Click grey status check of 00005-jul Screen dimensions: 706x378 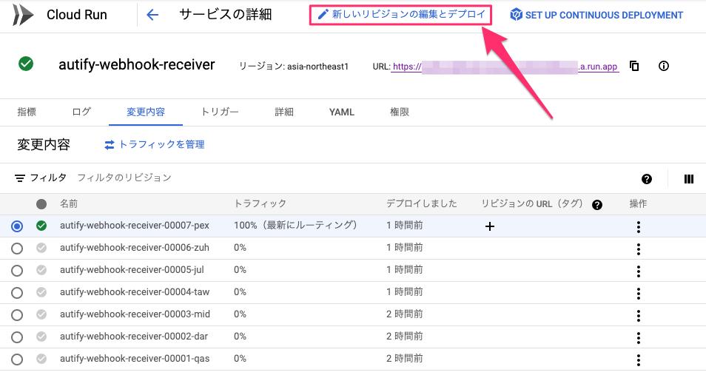(x=41, y=270)
